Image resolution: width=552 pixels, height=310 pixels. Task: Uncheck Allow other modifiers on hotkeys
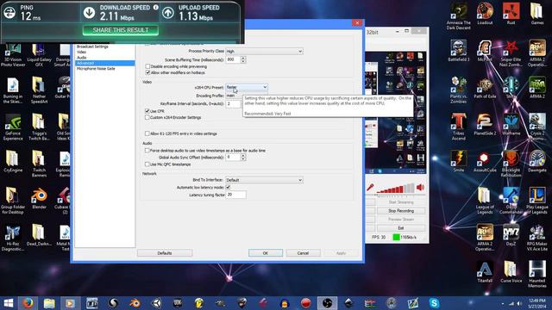click(147, 72)
